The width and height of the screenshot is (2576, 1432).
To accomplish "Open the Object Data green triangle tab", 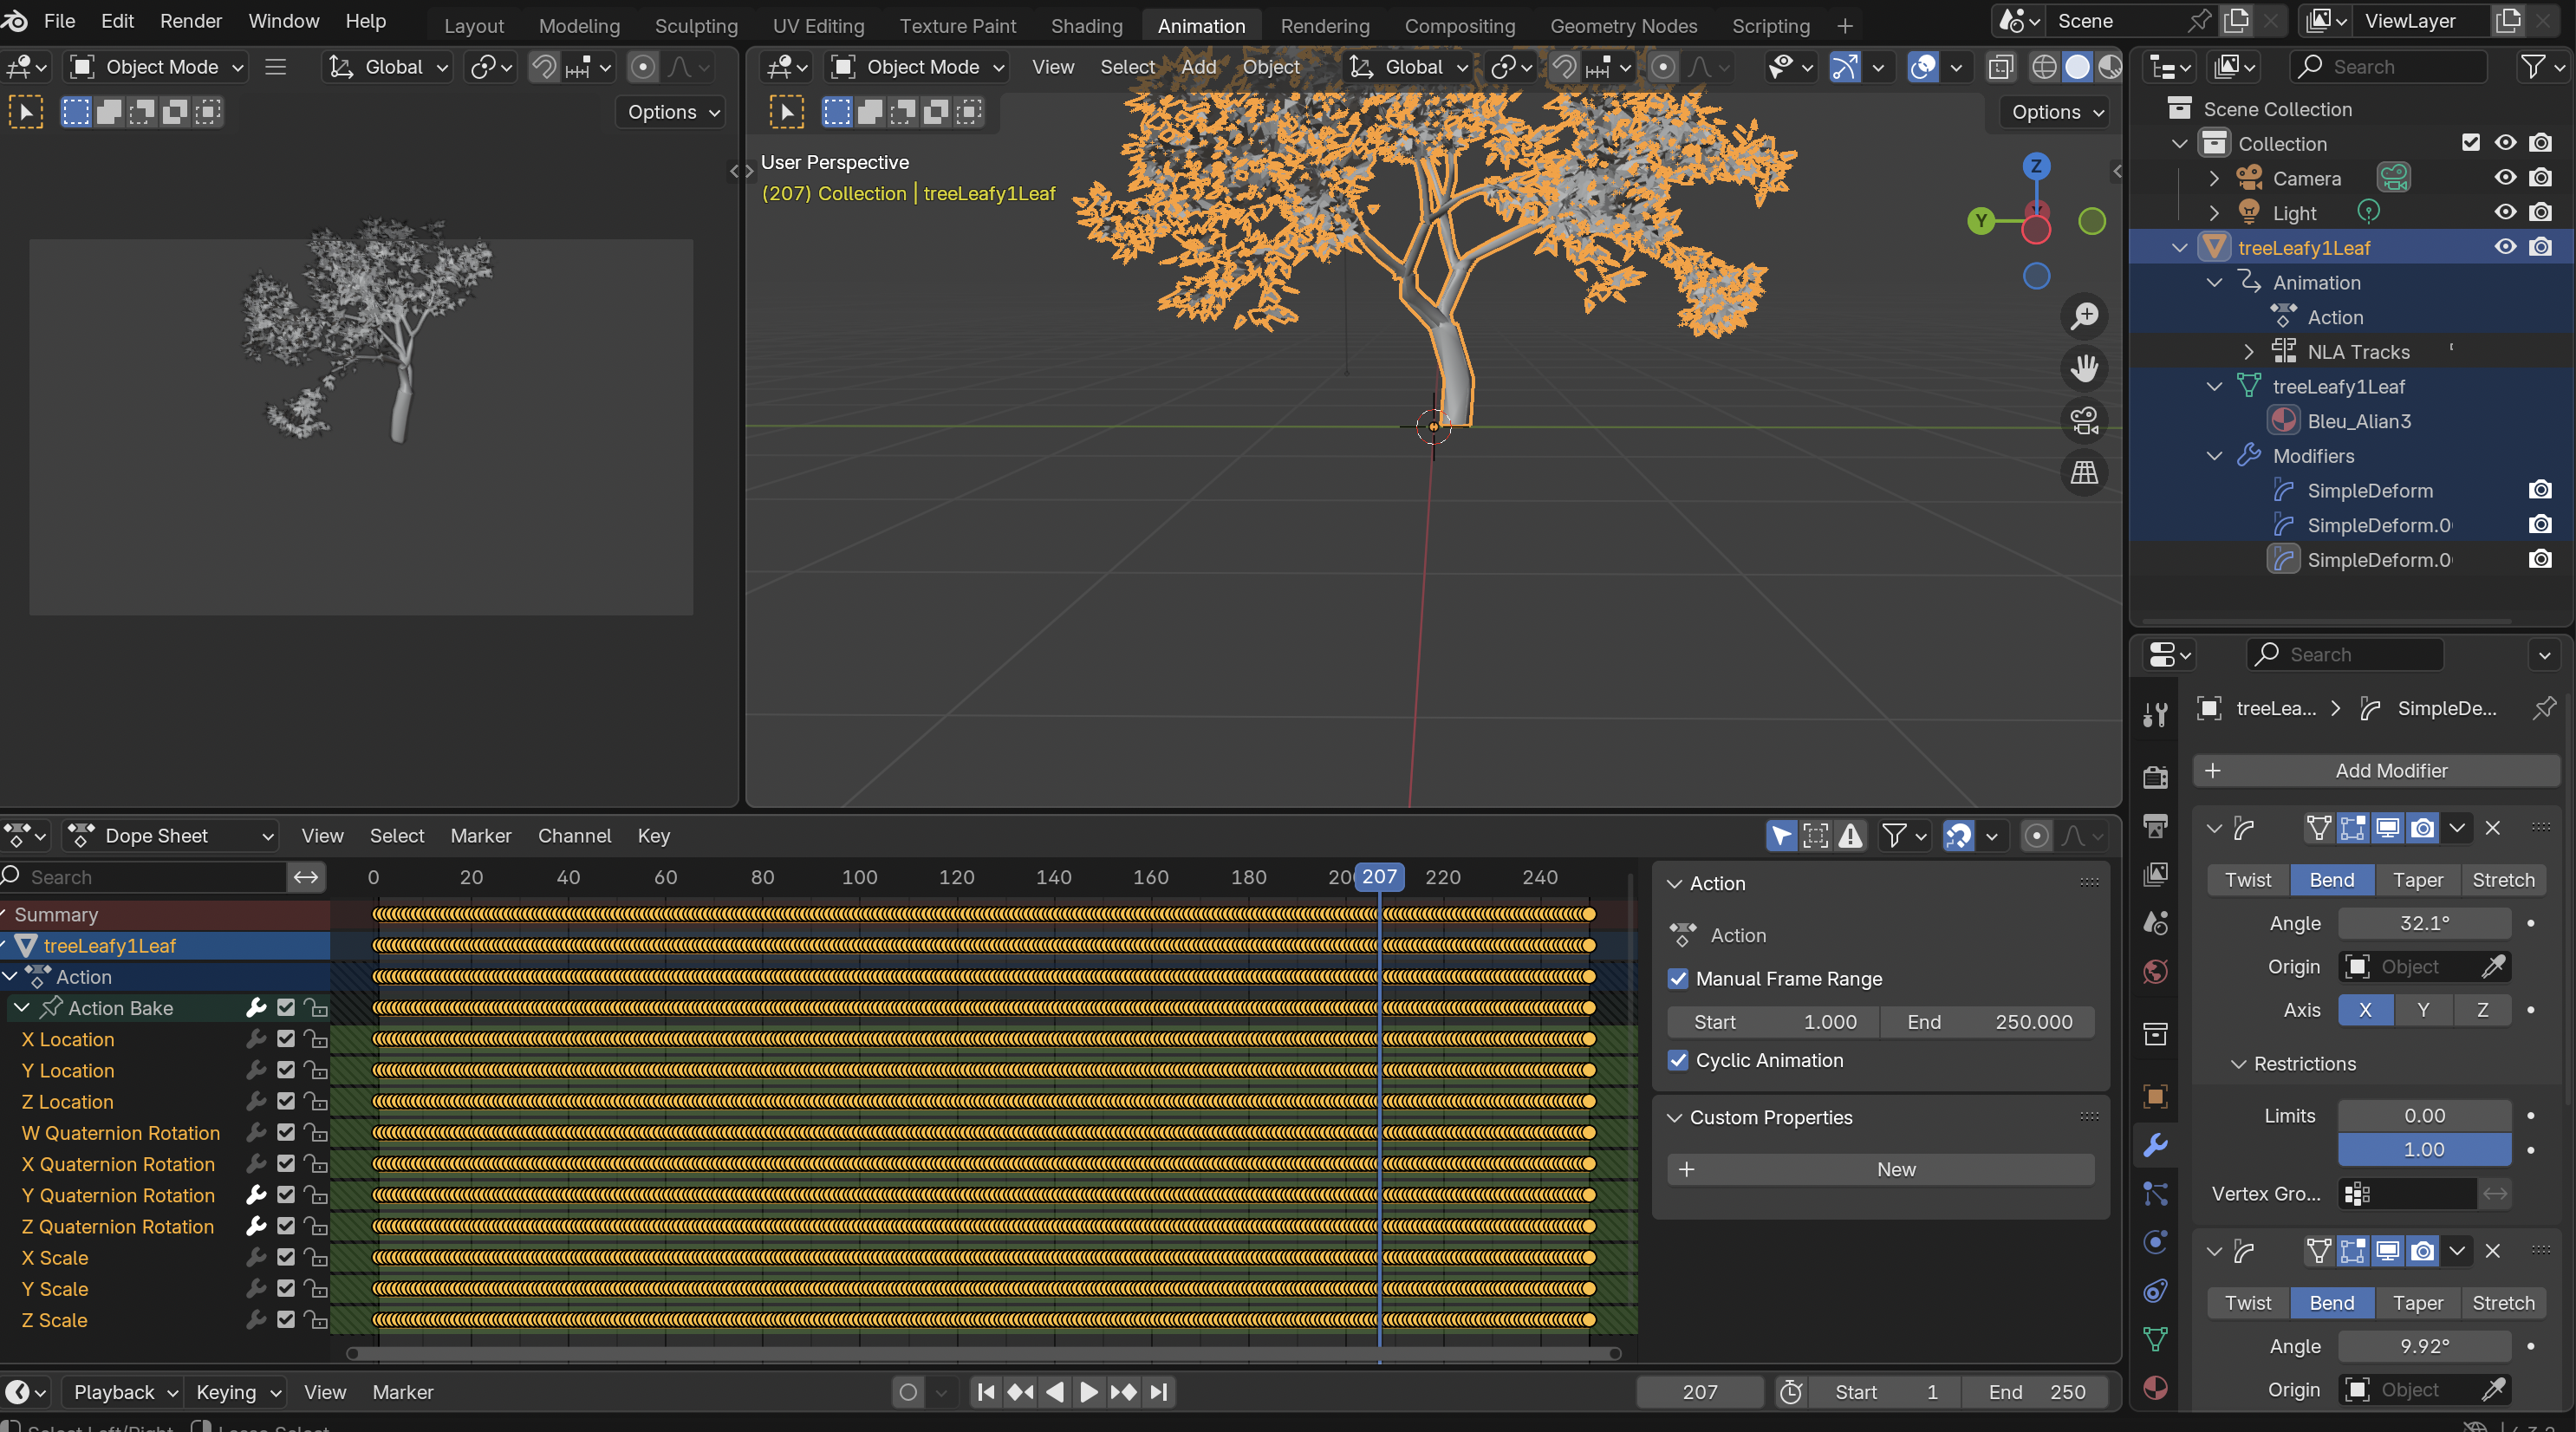I will pos(2156,1339).
